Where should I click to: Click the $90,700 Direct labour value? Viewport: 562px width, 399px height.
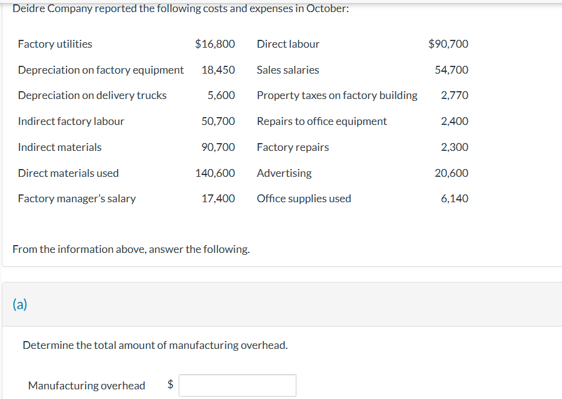pos(449,43)
